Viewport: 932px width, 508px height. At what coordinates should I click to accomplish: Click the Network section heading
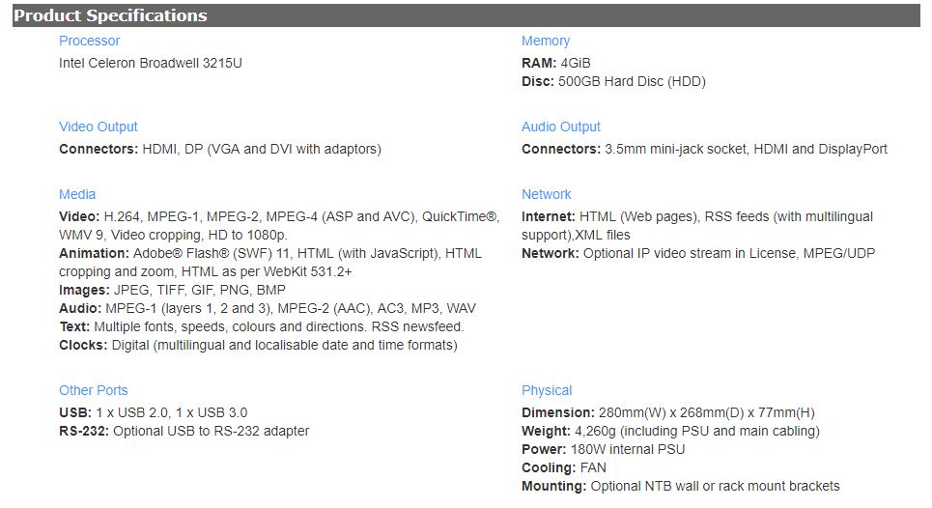pyautogui.click(x=547, y=195)
